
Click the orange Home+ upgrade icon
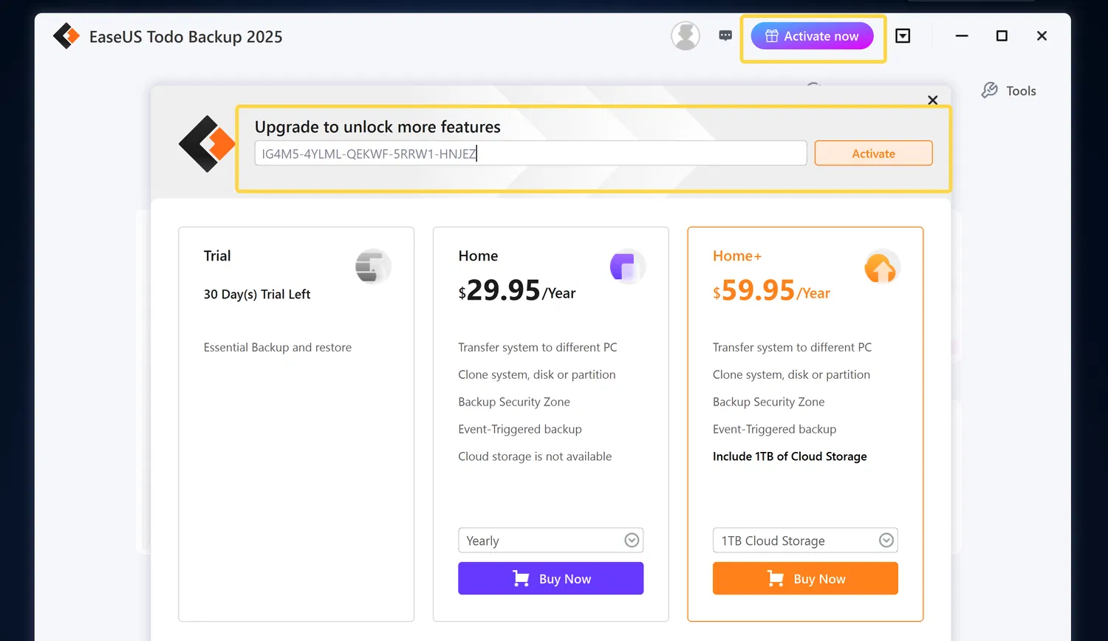(x=882, y=267)
